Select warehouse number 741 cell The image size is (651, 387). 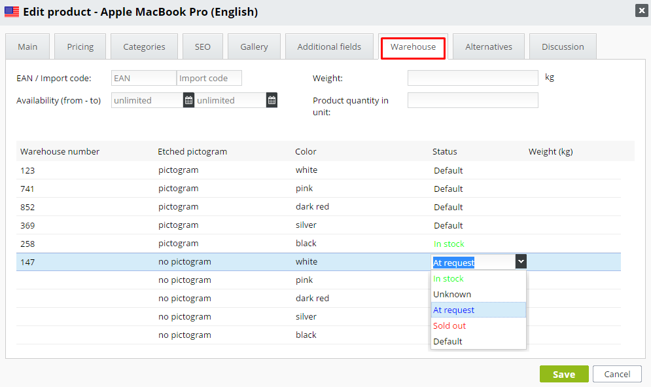click(27, 189)
